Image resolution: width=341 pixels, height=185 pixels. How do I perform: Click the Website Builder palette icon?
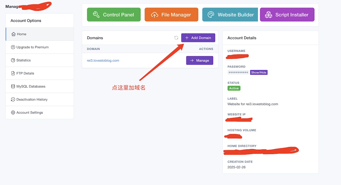pos(211,15)
